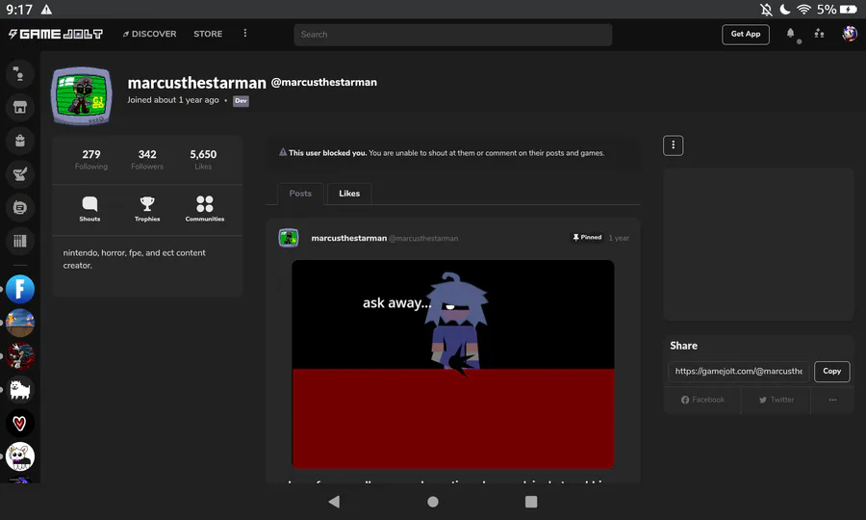
Task: View the 342 Followers list
Action: click(147, 159)
